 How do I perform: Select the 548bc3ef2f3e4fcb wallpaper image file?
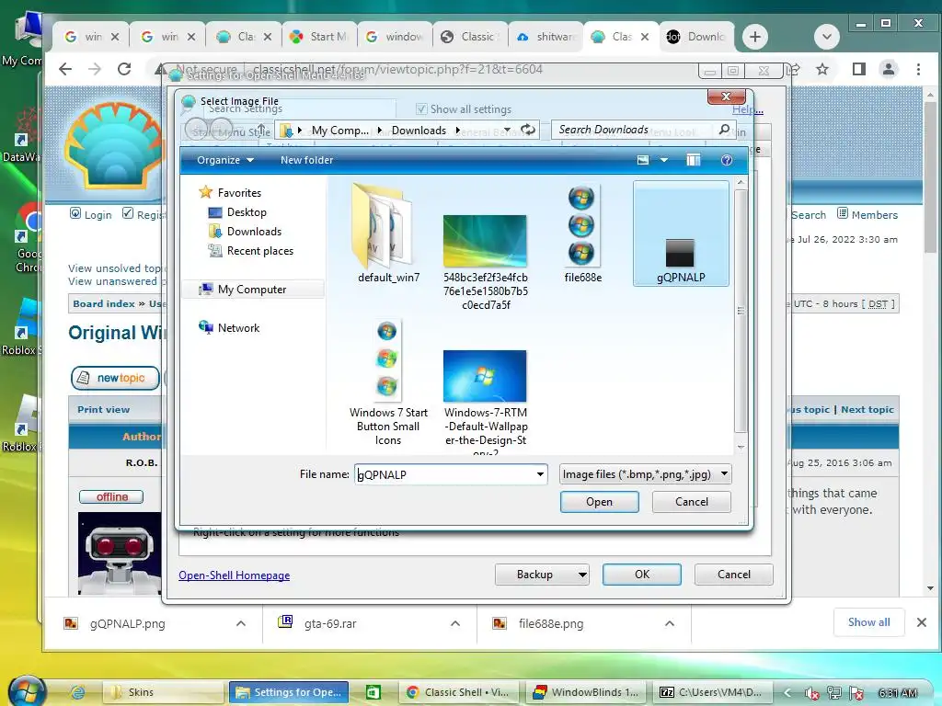coord(486,262)
